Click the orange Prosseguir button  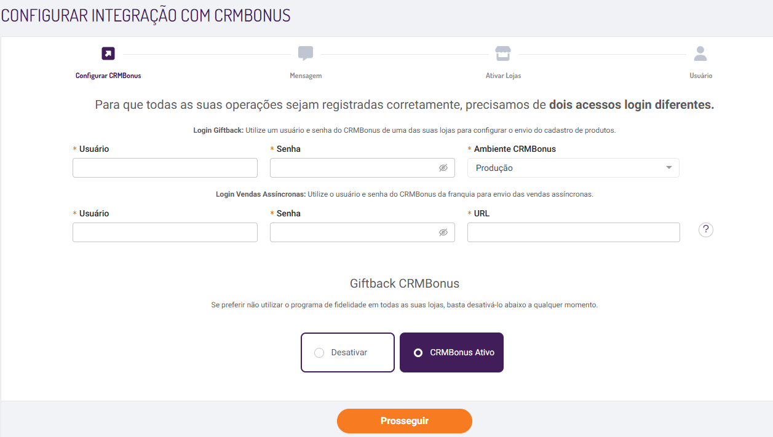click(x=404, y=421)
